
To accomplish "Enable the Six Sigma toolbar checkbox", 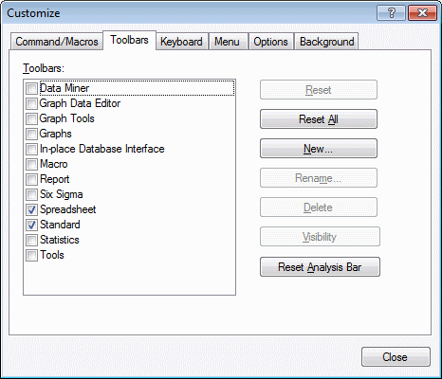I will point(31,194).
